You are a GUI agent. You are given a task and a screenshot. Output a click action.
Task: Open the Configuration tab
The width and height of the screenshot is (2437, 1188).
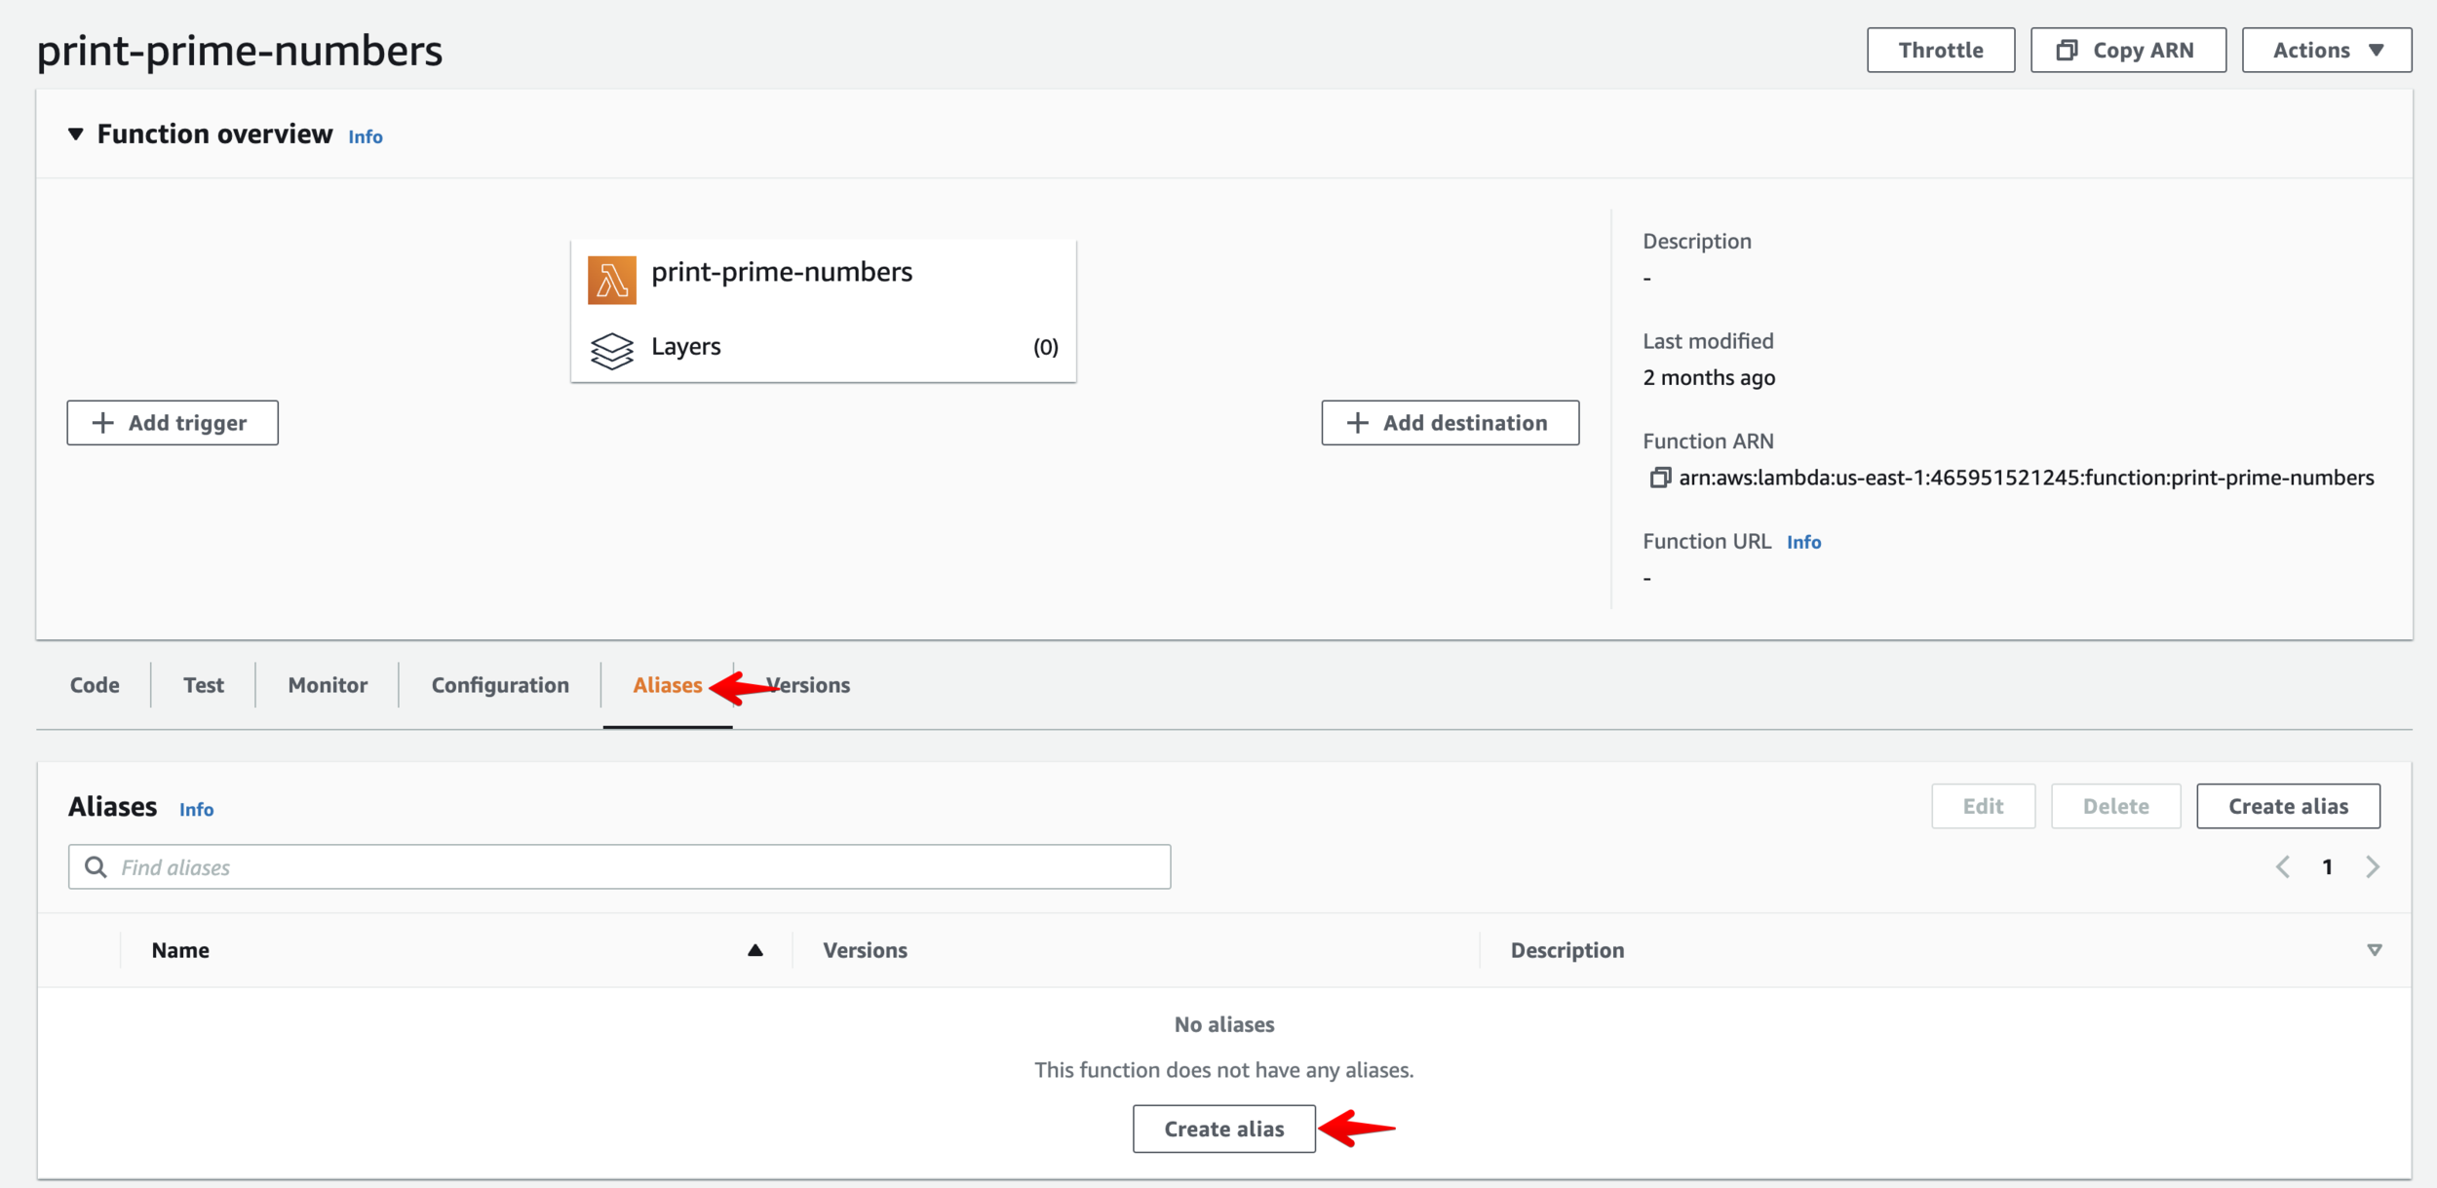coord(500,685)
